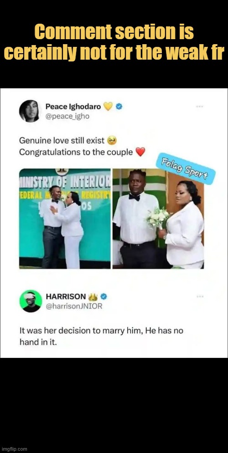Open Peace Ighodaro's profile picture

click(29, 111)
